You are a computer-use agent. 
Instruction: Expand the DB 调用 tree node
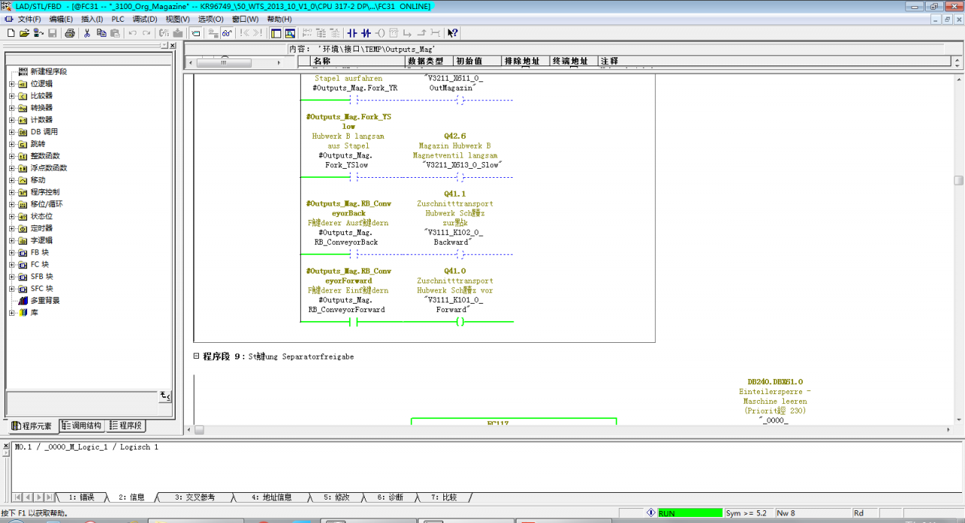[12, 132]
